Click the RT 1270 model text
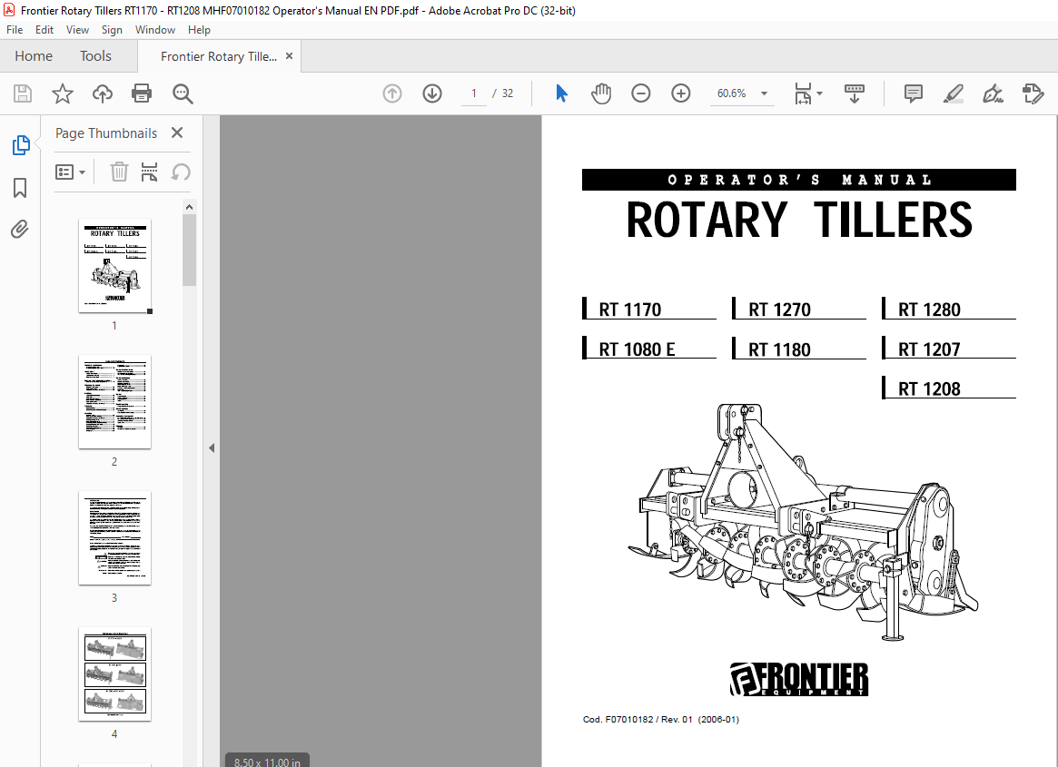The width and height of the screenshot is (1058, 767). [x=779, y=310]
